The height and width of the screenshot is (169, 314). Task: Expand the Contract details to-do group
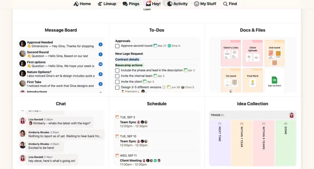point(127,60)
